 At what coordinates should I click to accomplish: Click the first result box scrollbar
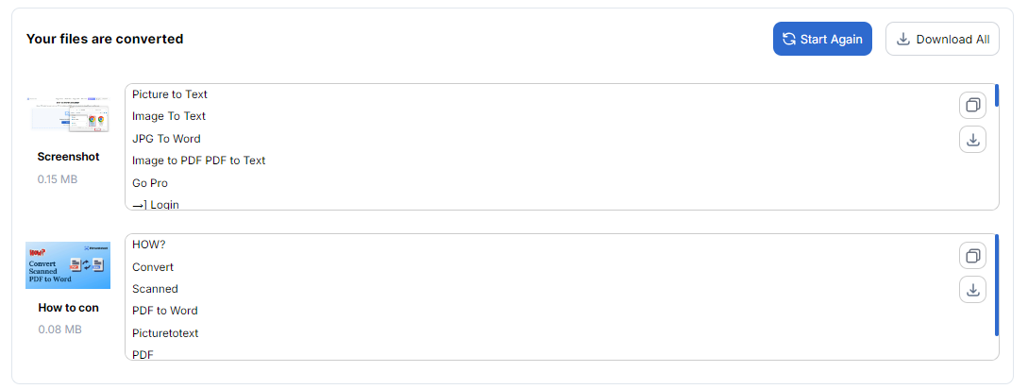997,95
